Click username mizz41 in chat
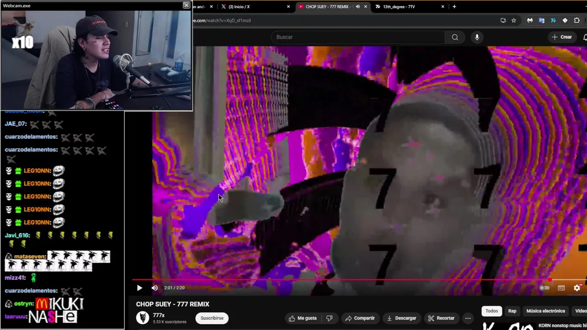The height and width of the screenshot is (330, 587). pos(16,278)
